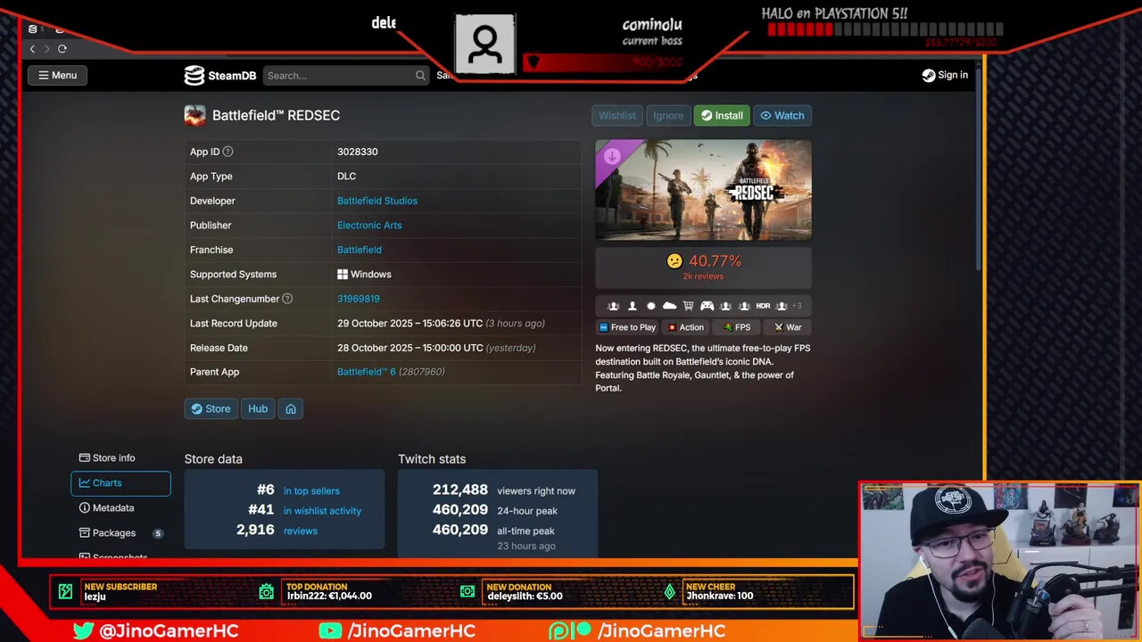The width and height of the screenshot is (1142, 642).
Task: Open Battlefield franchise link
Action: pyautogui.click(x=359, y=250)
